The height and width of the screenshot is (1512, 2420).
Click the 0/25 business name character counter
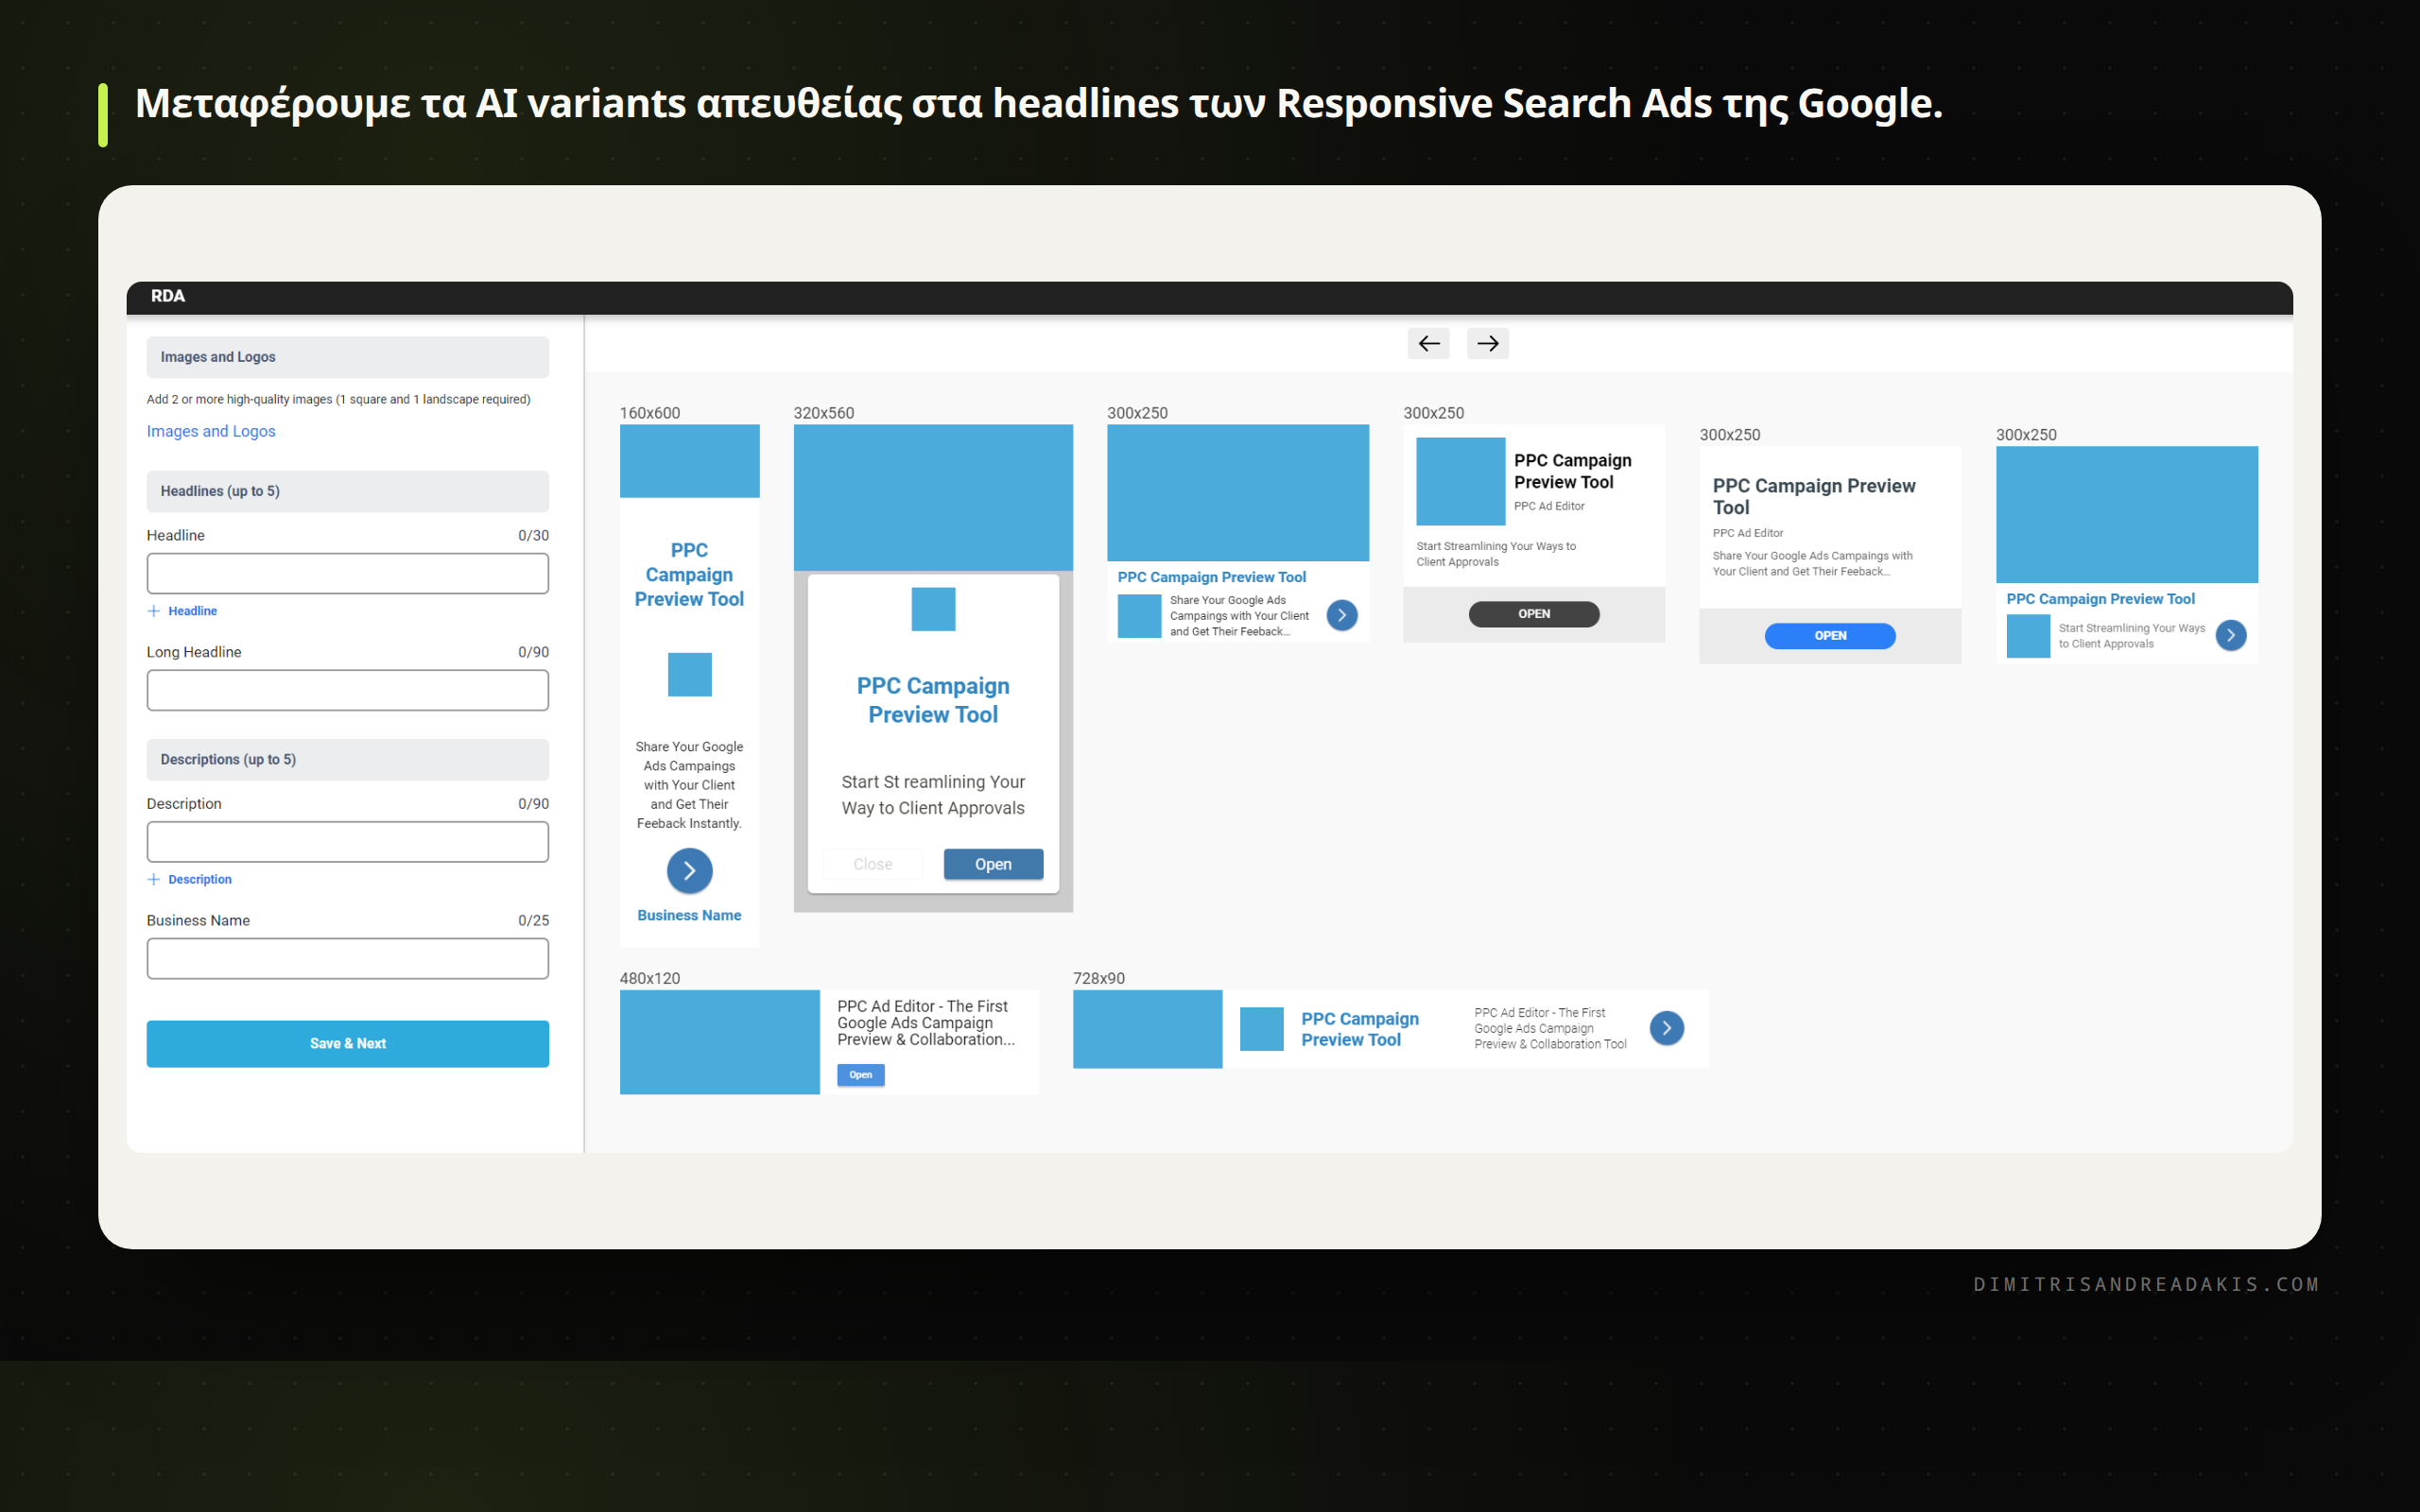533,920
